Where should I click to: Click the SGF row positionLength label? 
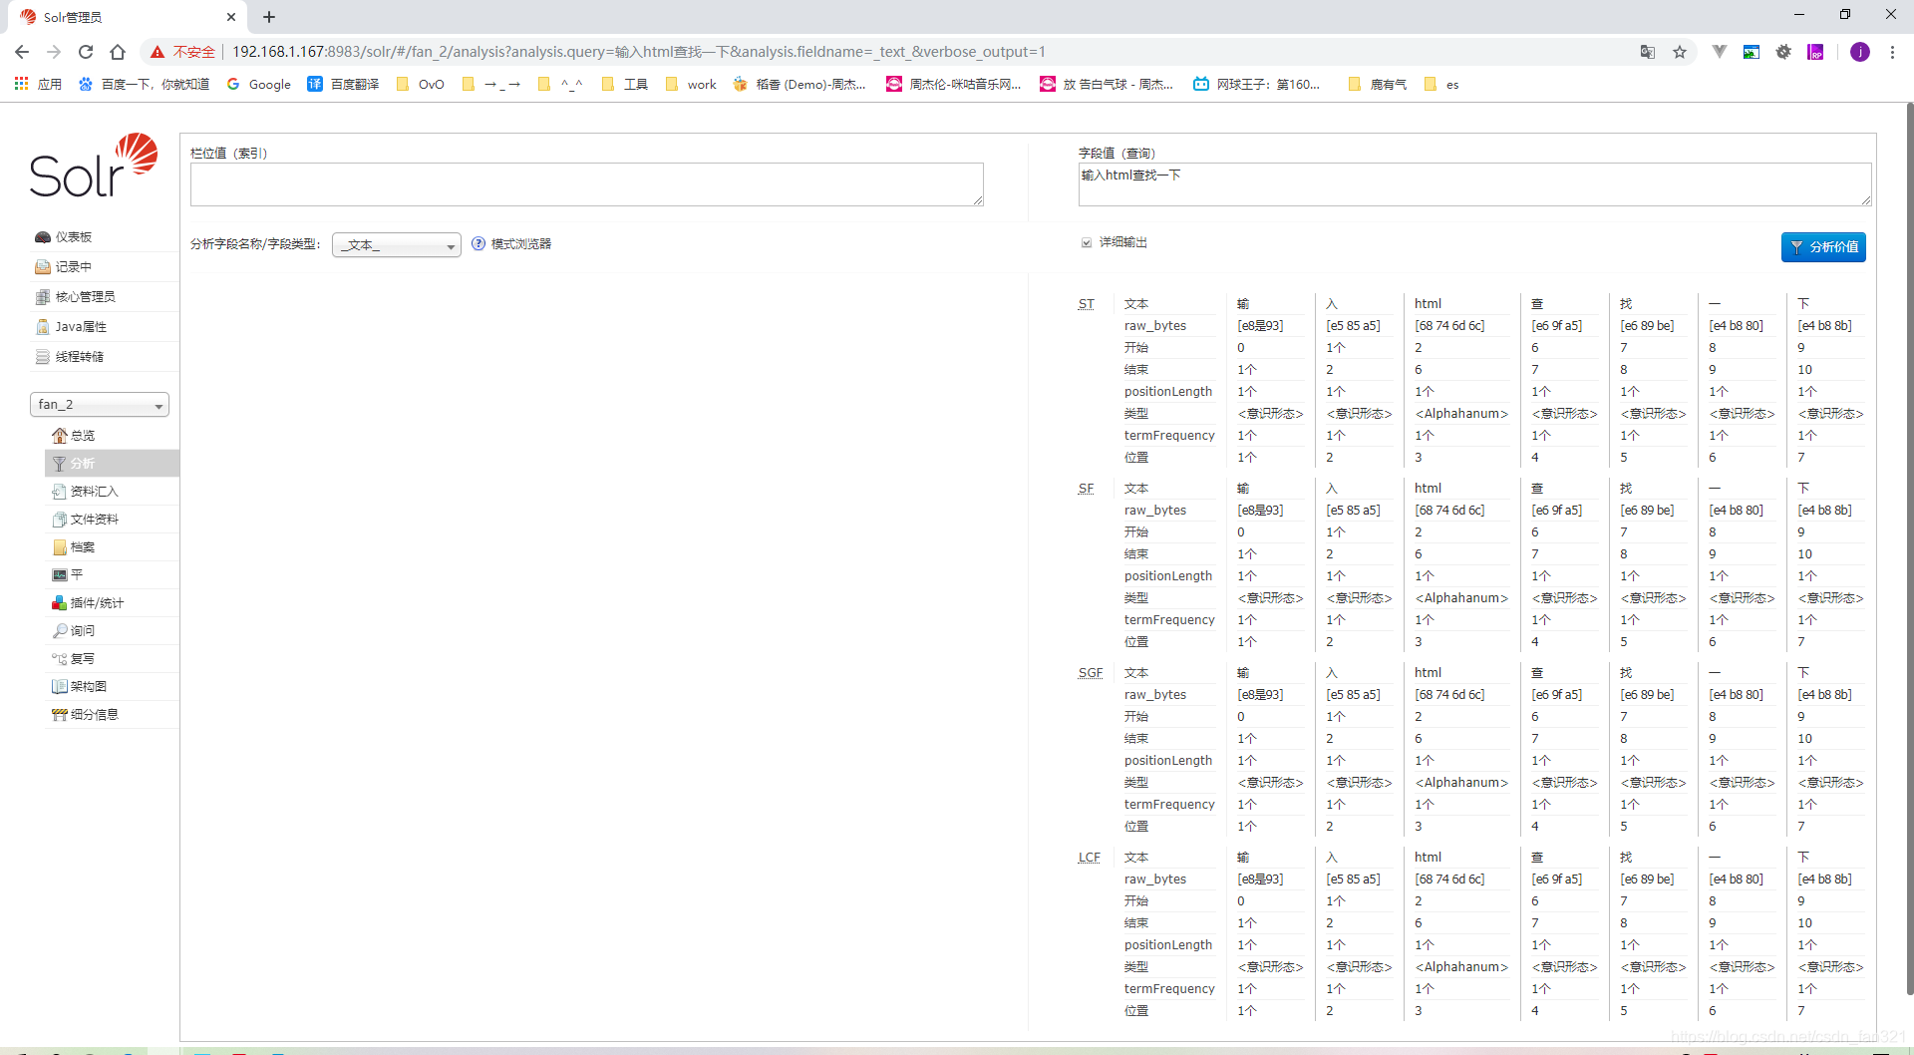click(1168, 761)
